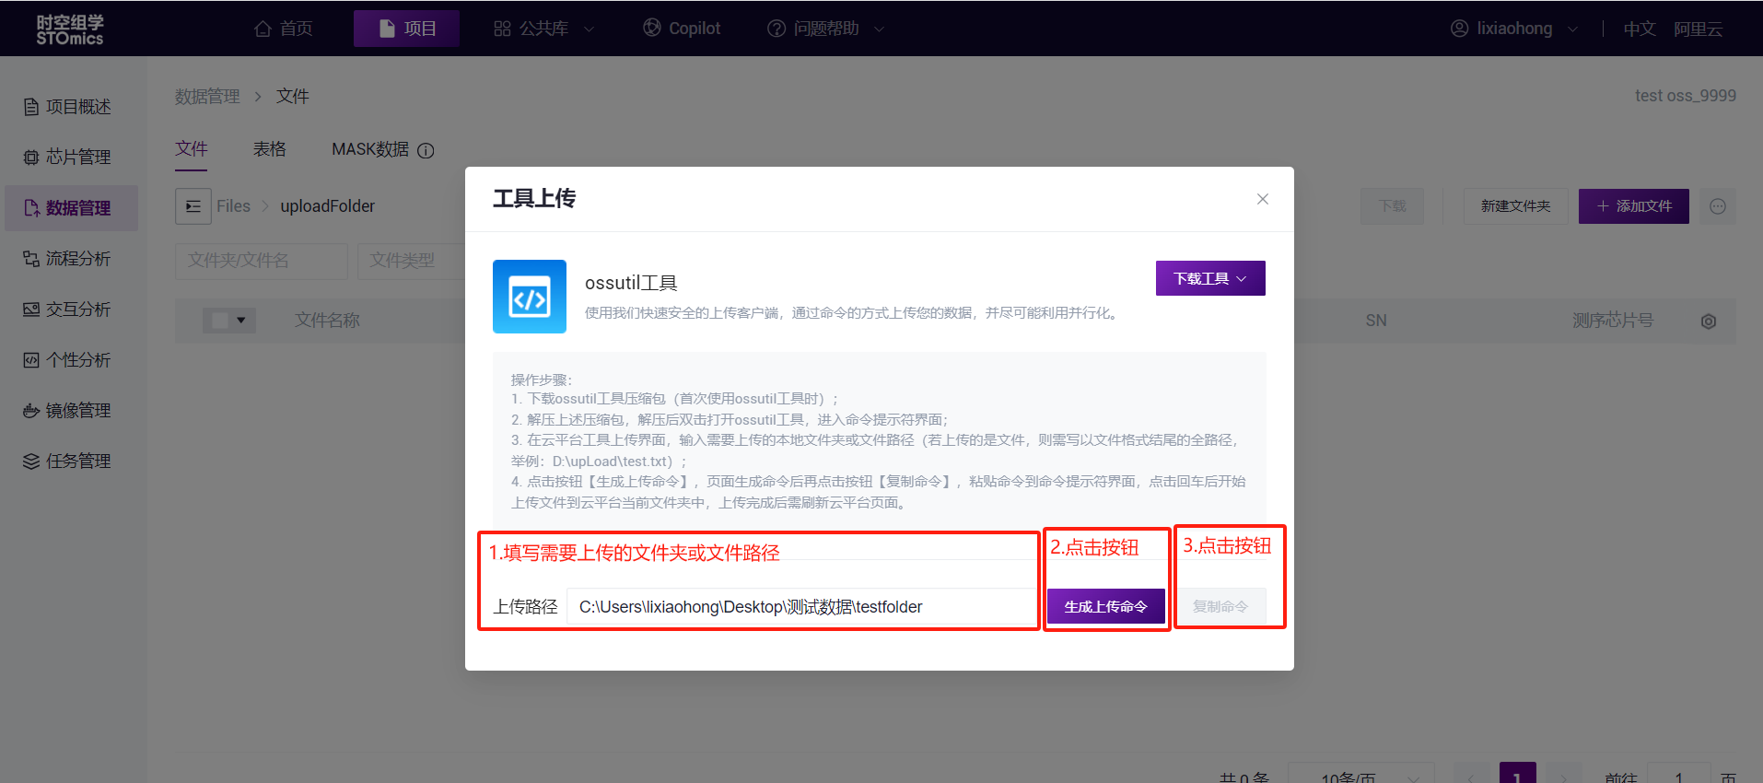The height and width of the screenshot is (783, 1763).
Task: Focus the 文件夹/文件名 search field
Action: 262,261
